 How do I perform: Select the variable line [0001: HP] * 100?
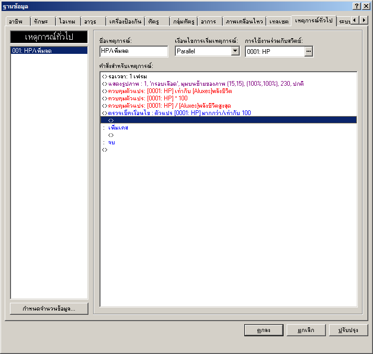(x=229, y=98)
